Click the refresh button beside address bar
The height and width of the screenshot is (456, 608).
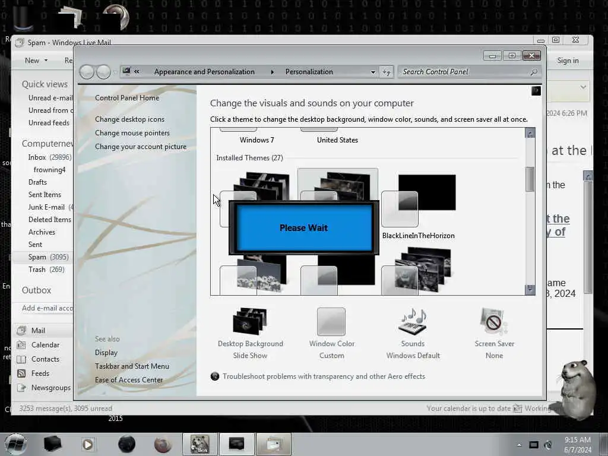point(387,72)
